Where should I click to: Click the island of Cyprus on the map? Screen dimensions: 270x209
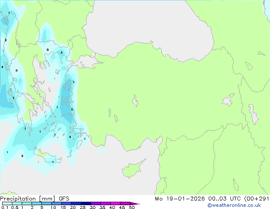(132, 169)
